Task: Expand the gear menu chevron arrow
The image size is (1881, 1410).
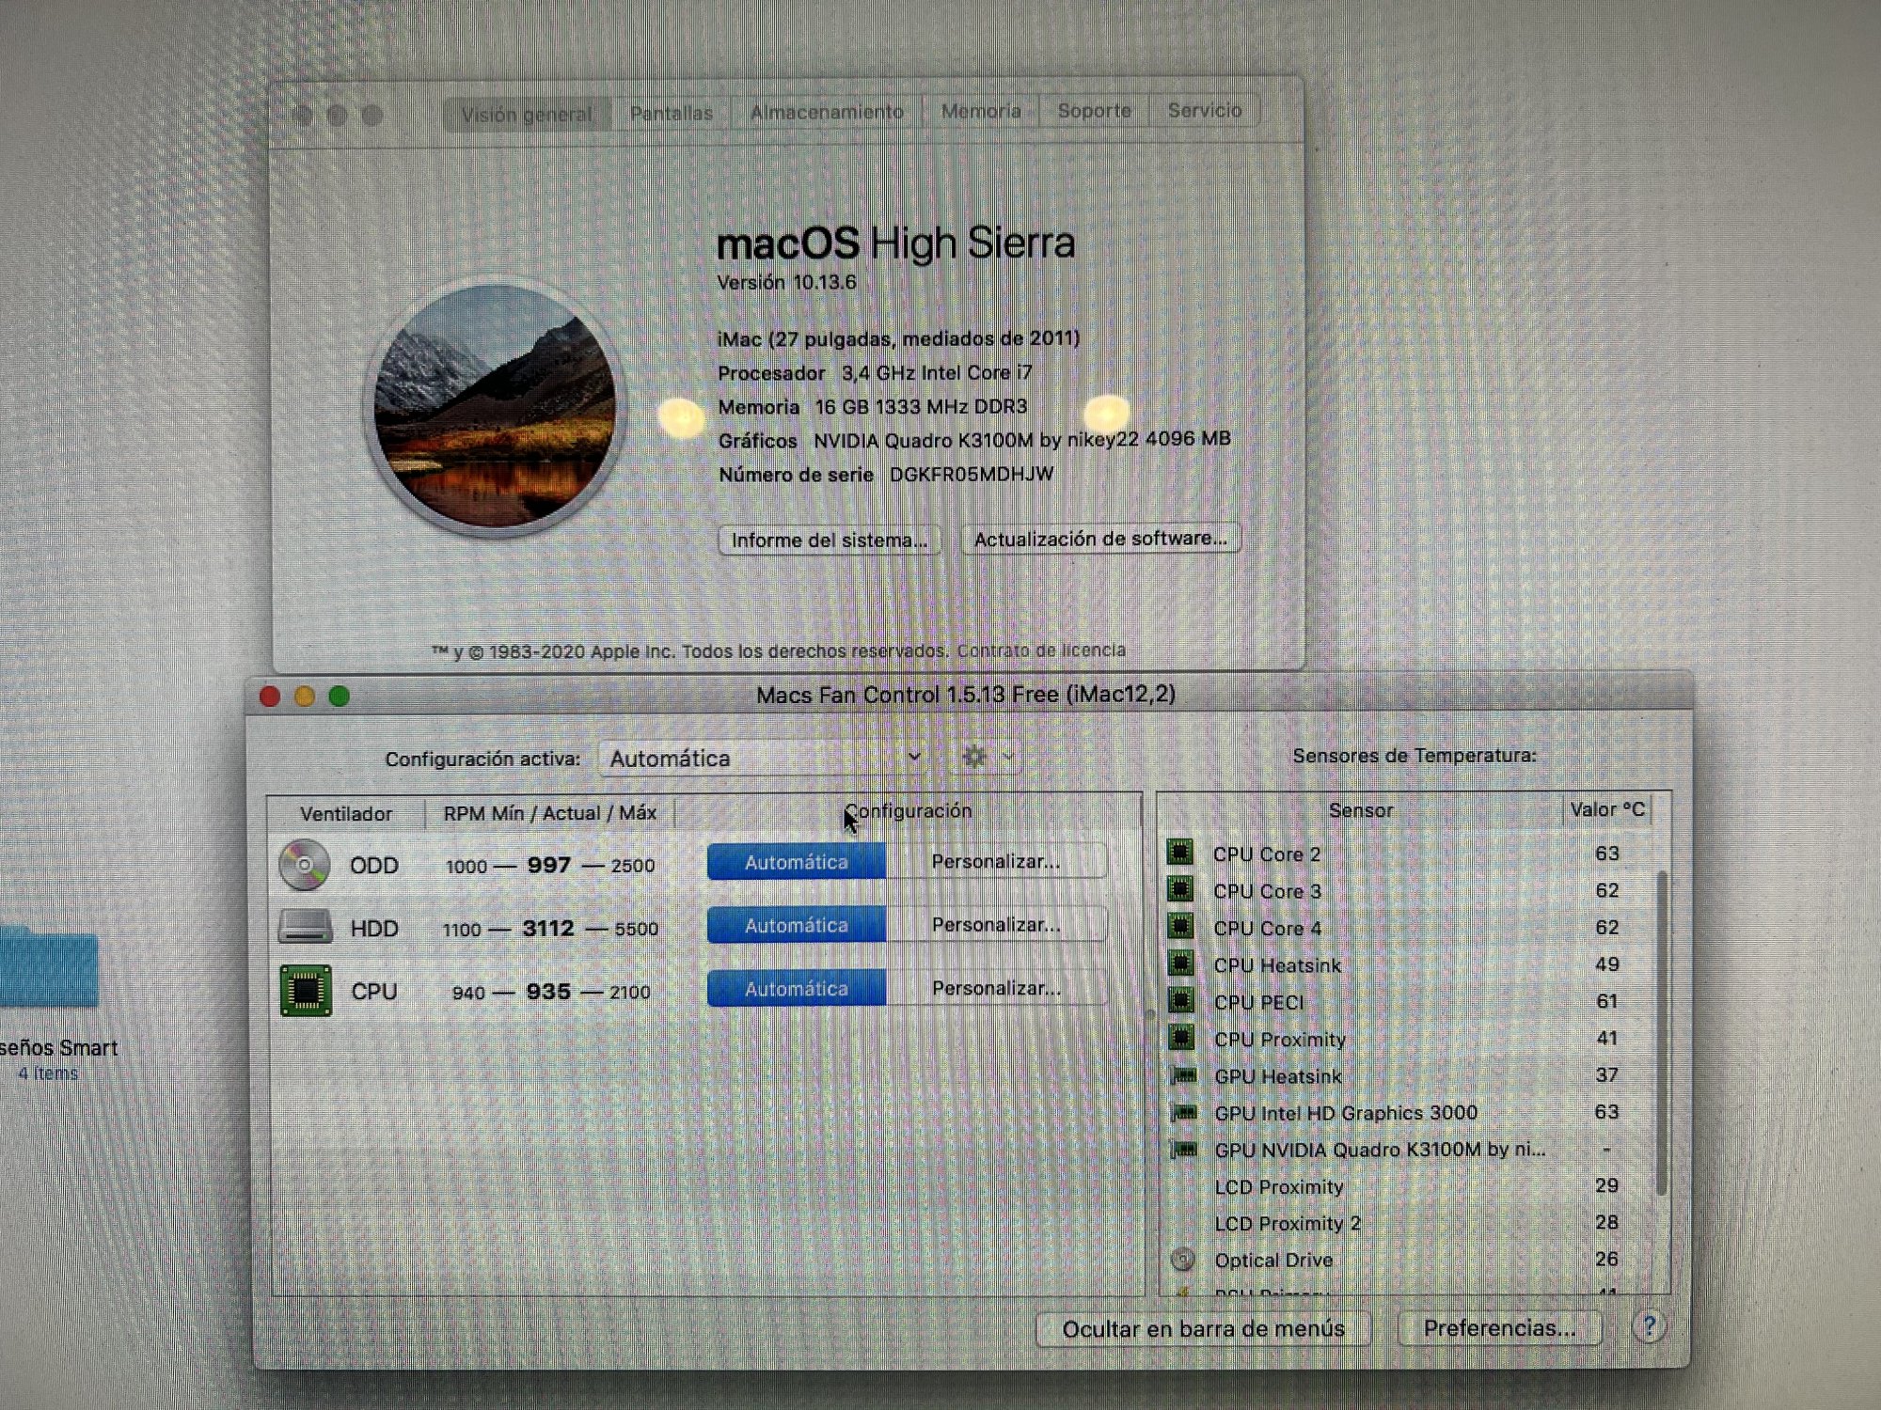Action: tap(1009, 757)
